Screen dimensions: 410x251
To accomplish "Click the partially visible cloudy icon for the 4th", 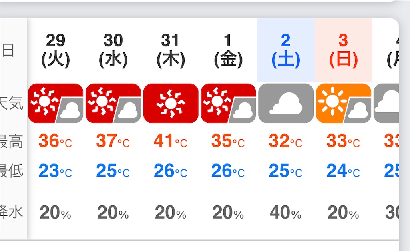I will tap(386, 103).
